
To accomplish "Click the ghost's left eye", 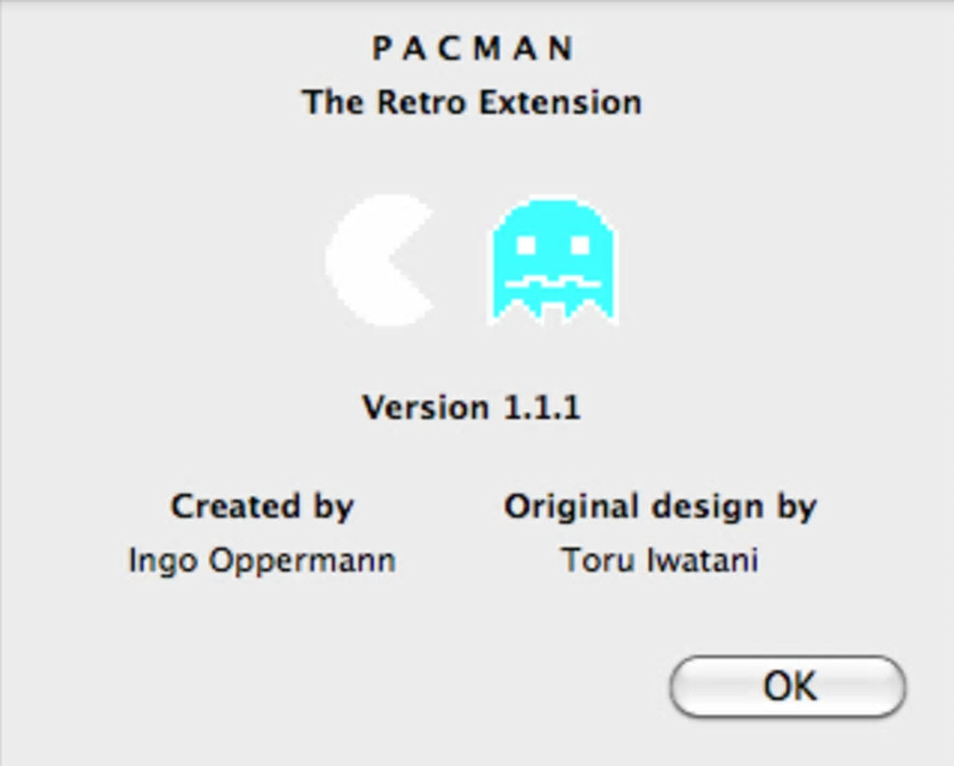I will click(527, 245).
